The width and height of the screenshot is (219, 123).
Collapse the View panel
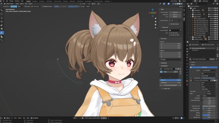pos(160,9)
